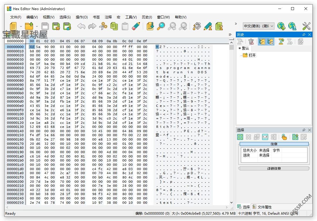Click the Save floppy disk icon
Screen dimensions: 317x221
45,26
